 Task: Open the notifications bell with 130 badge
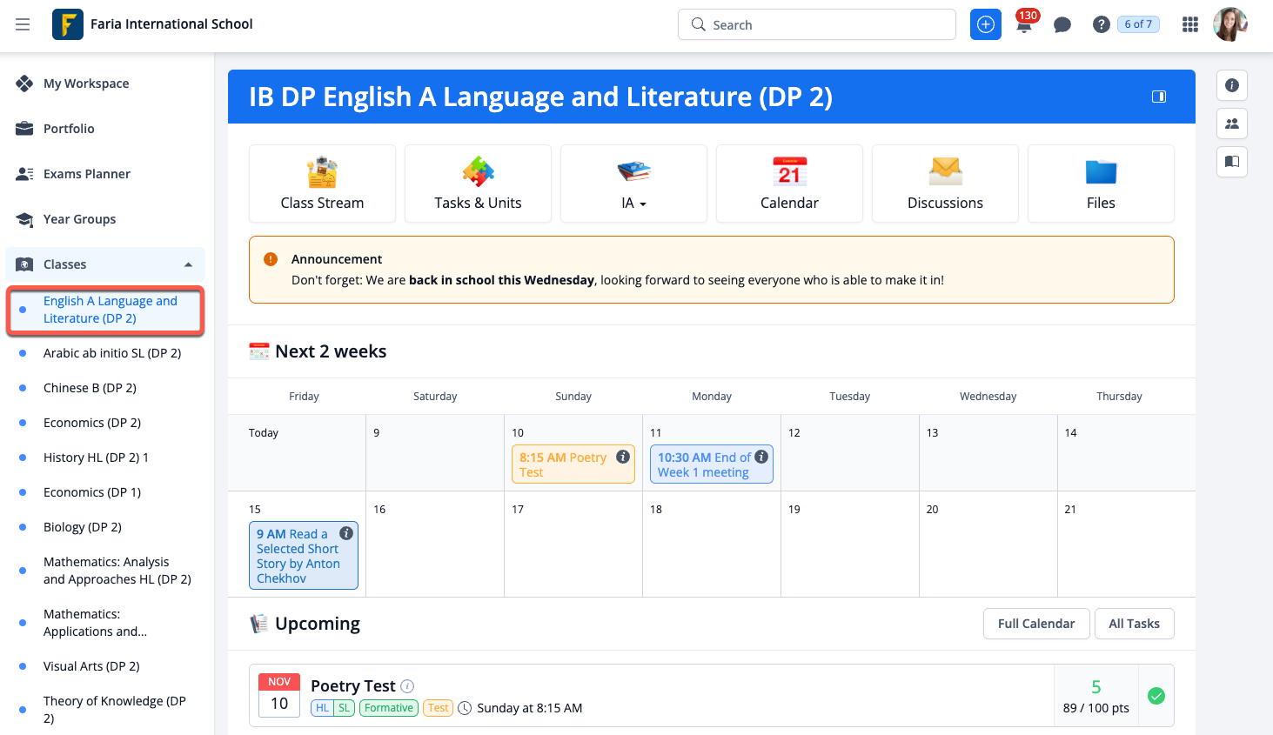pos(1024,24)
